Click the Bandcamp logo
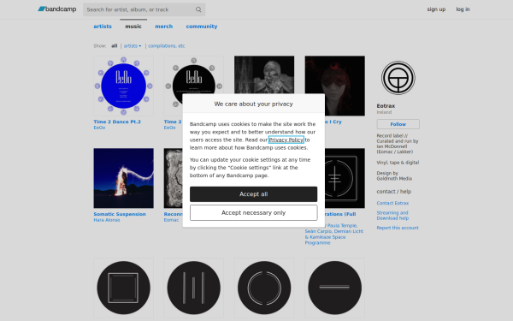 (57, 9)
